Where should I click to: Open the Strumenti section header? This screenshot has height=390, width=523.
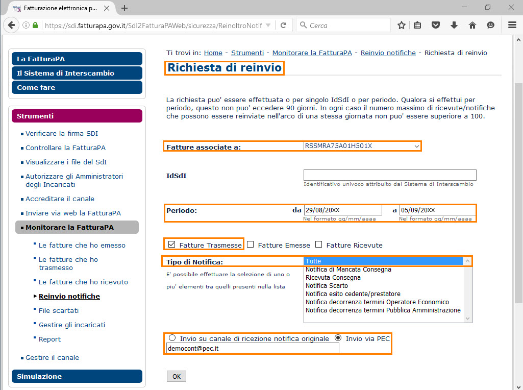[77, 116]
